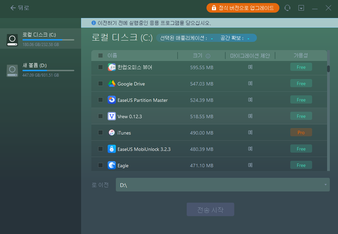Select the Vrew 0.12.3 app icon
Image resolution: width=338 pixels, height=234 pixels.
111,116
